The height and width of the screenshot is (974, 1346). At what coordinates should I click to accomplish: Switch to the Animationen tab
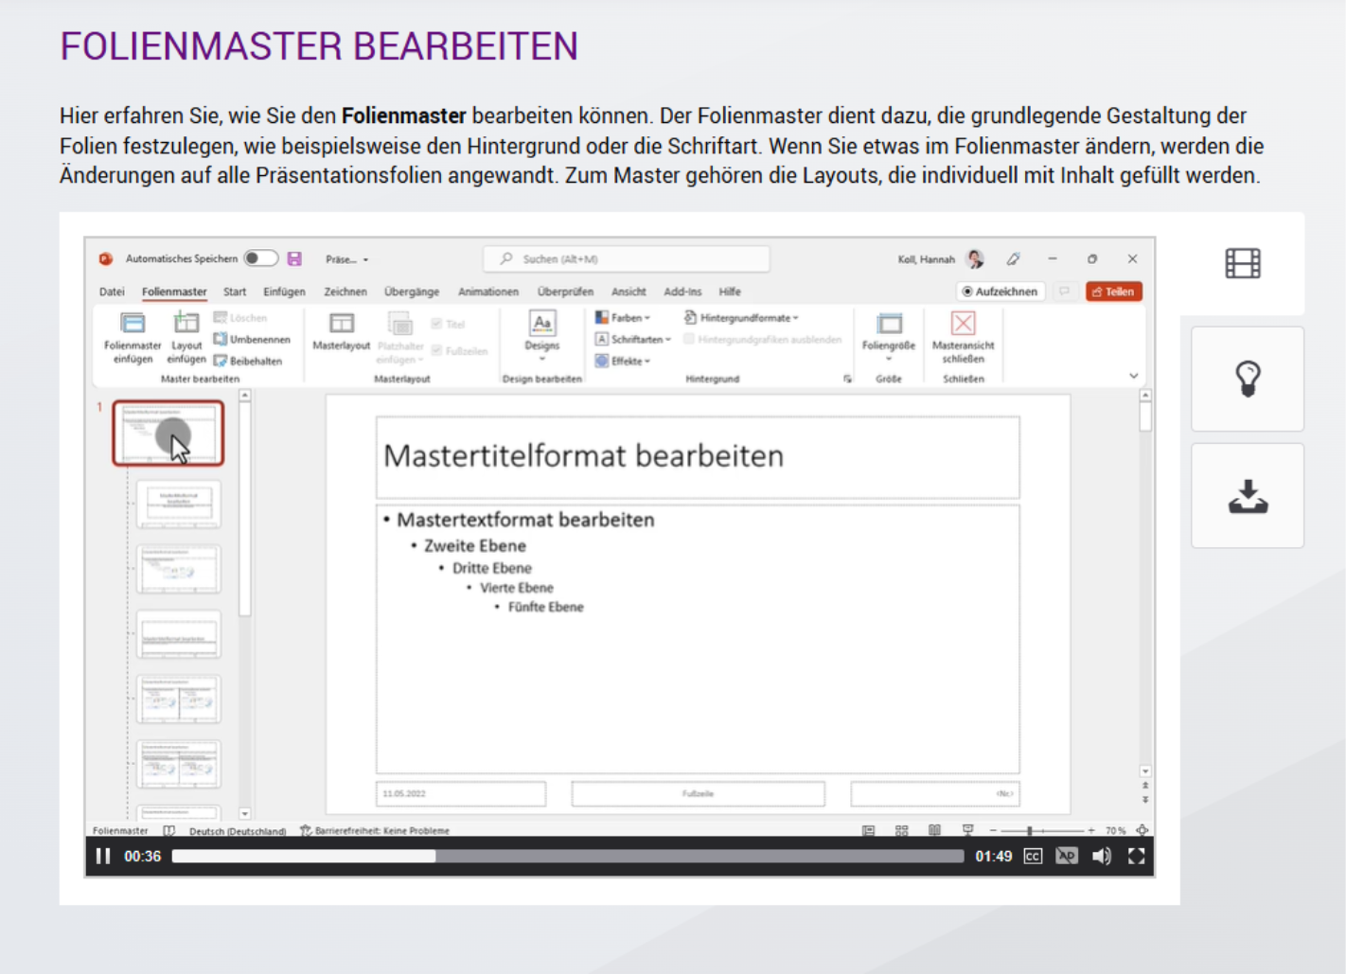pos(487,292)
